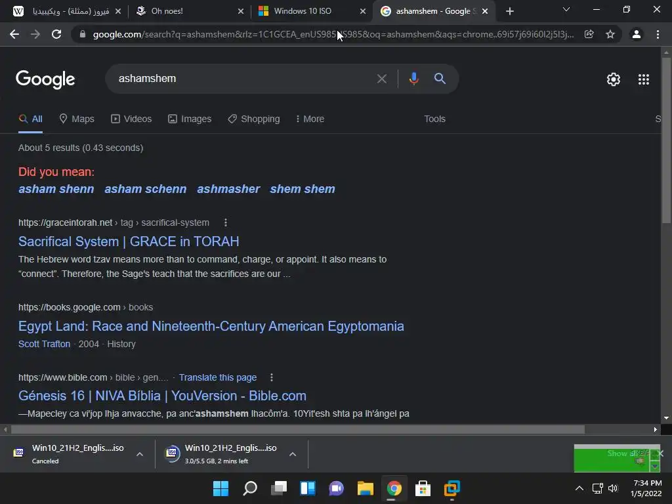Viewport: 672px width, 504px height.
Task: Close the Oh noes! tab
Action: 241,11
